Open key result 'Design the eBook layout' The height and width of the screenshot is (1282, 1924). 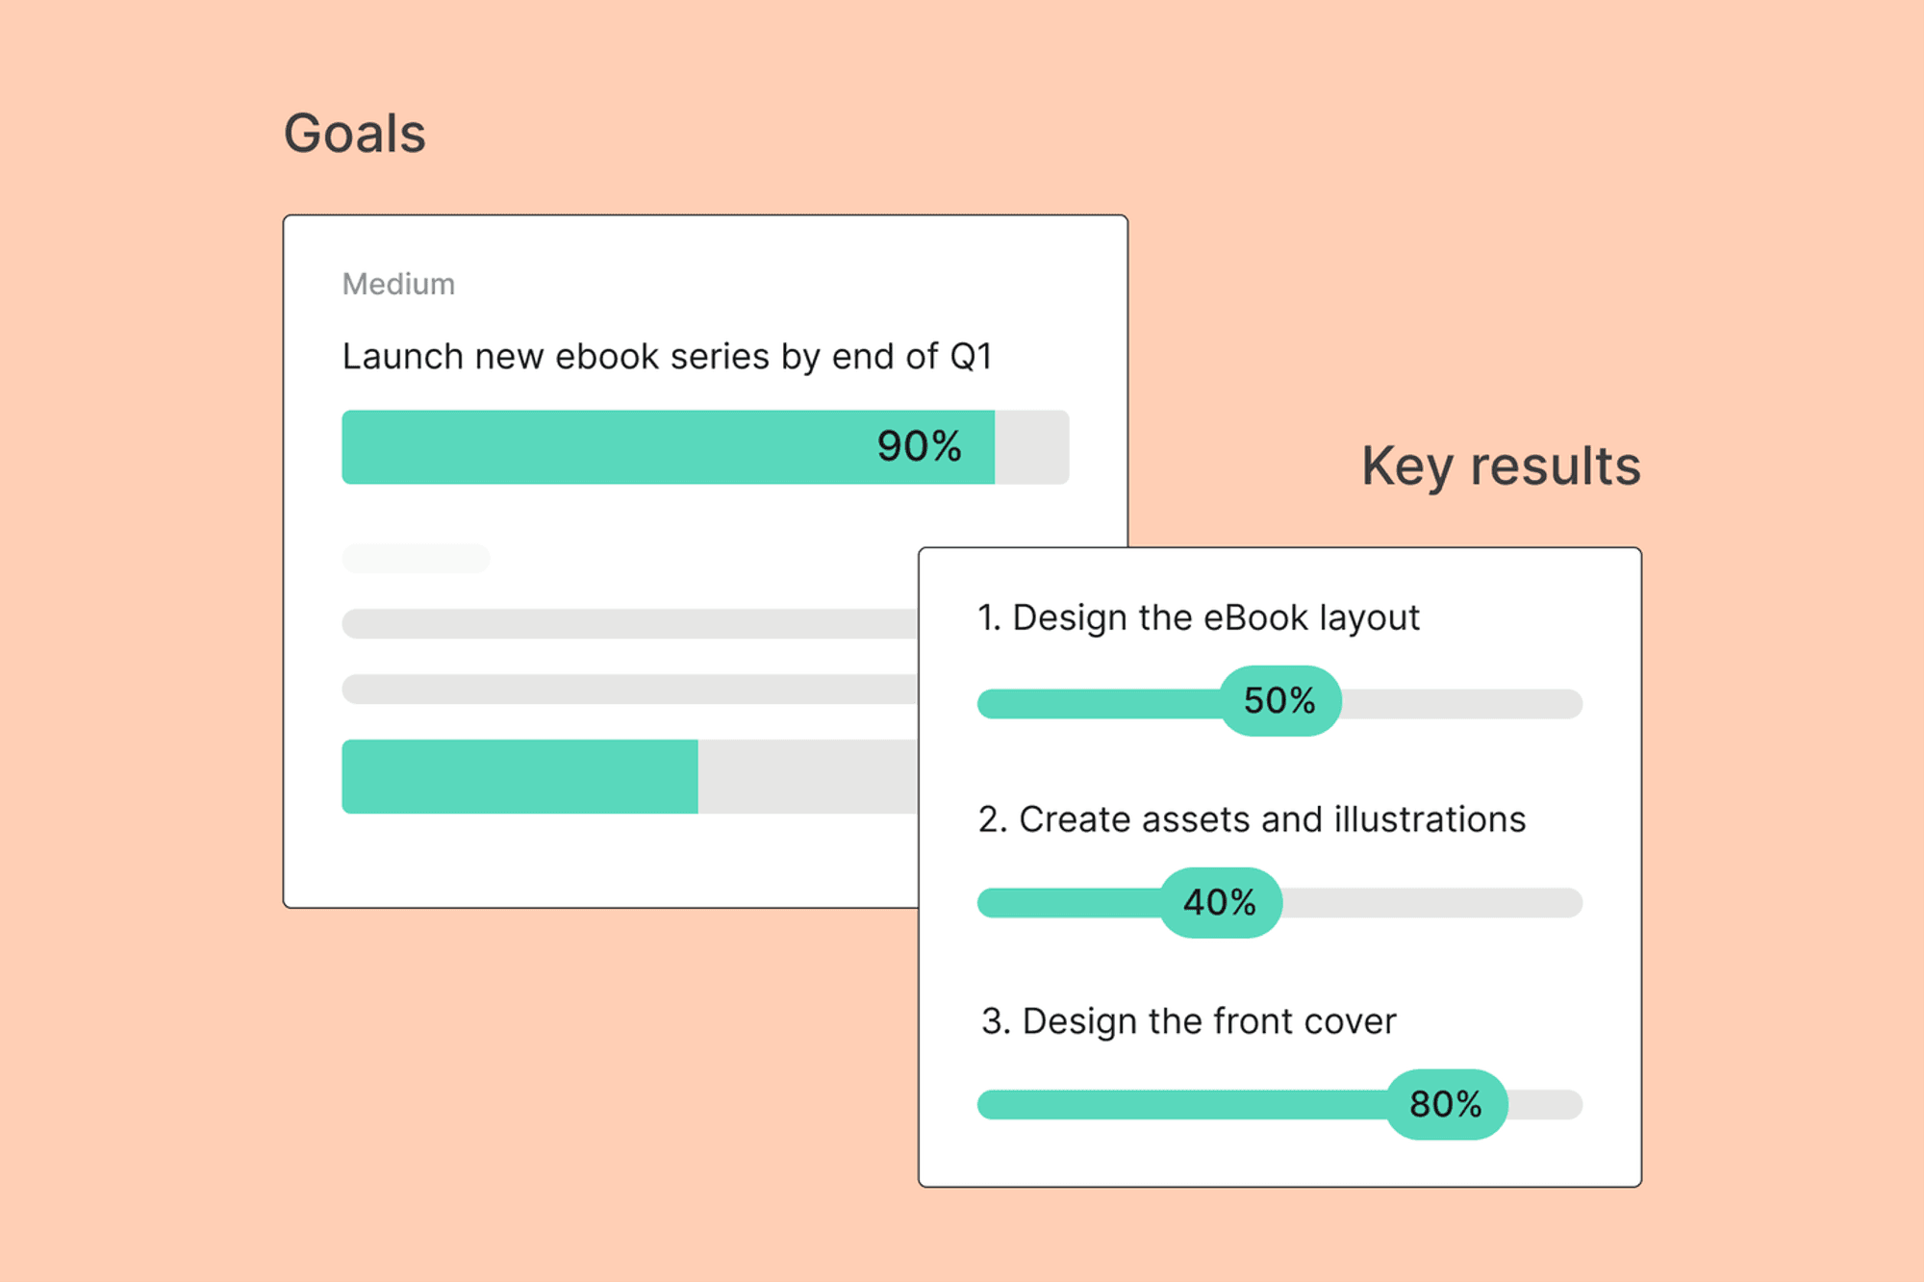click(1199, 617)
